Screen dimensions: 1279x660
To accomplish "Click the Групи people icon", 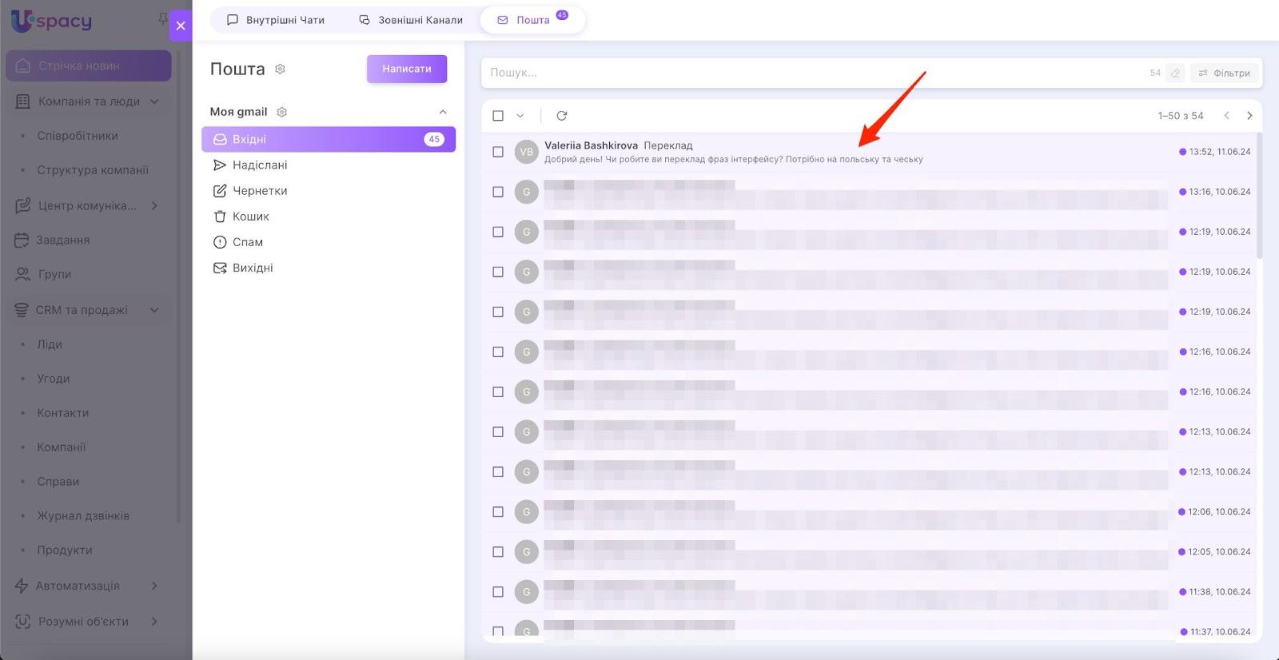I will 23,274.
